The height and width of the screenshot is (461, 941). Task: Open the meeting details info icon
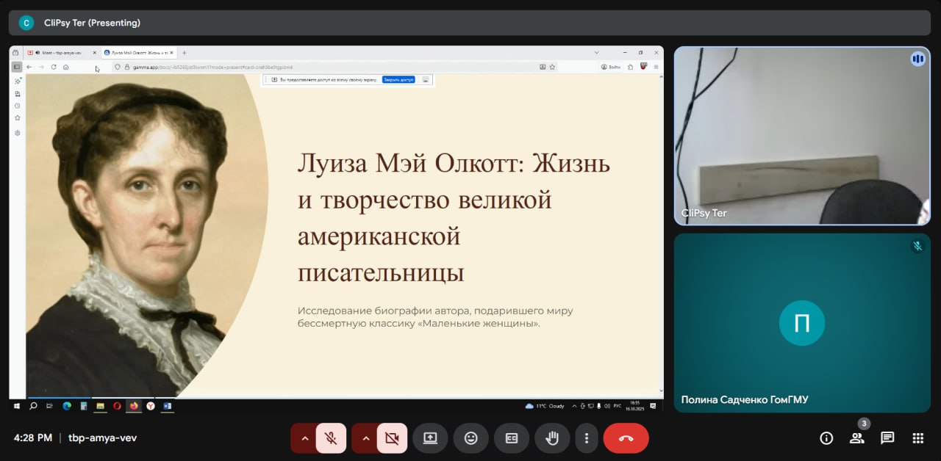pyautogui.click(x=826, y=438)
